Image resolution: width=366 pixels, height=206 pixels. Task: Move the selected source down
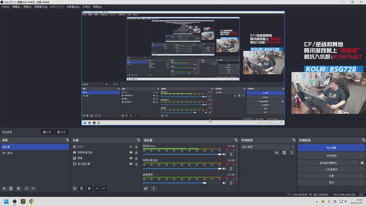tap(104, 189)
